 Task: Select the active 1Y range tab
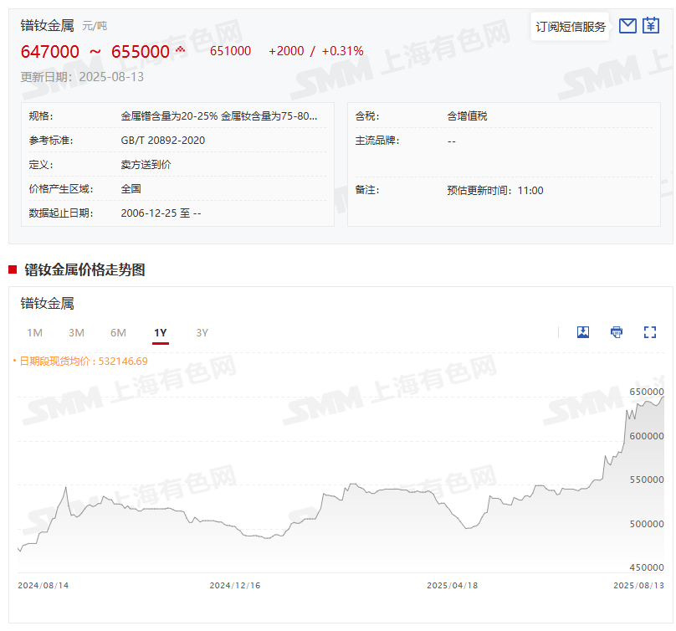161,333
